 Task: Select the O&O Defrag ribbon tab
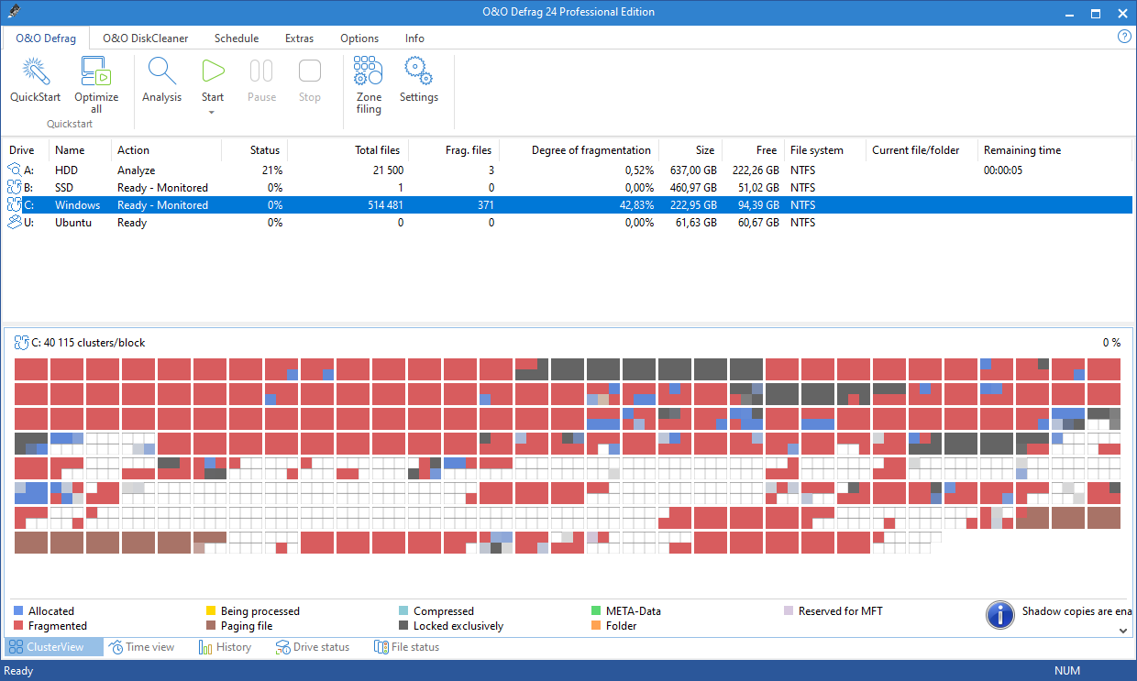coord(46,38)
